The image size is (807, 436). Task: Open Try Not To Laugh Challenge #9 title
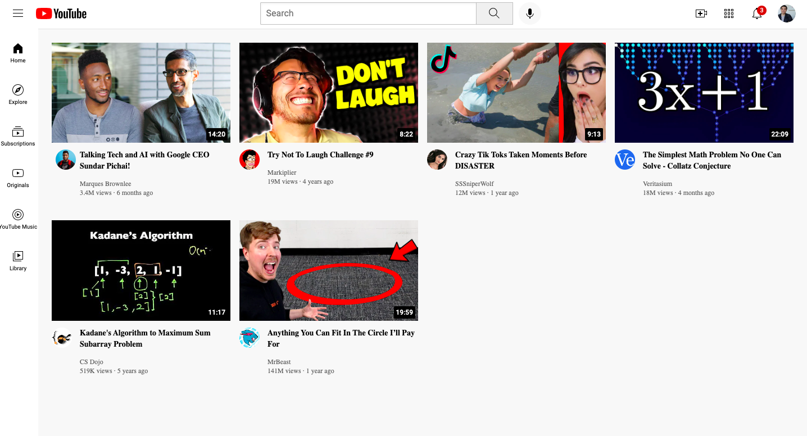tap(320, 155)
